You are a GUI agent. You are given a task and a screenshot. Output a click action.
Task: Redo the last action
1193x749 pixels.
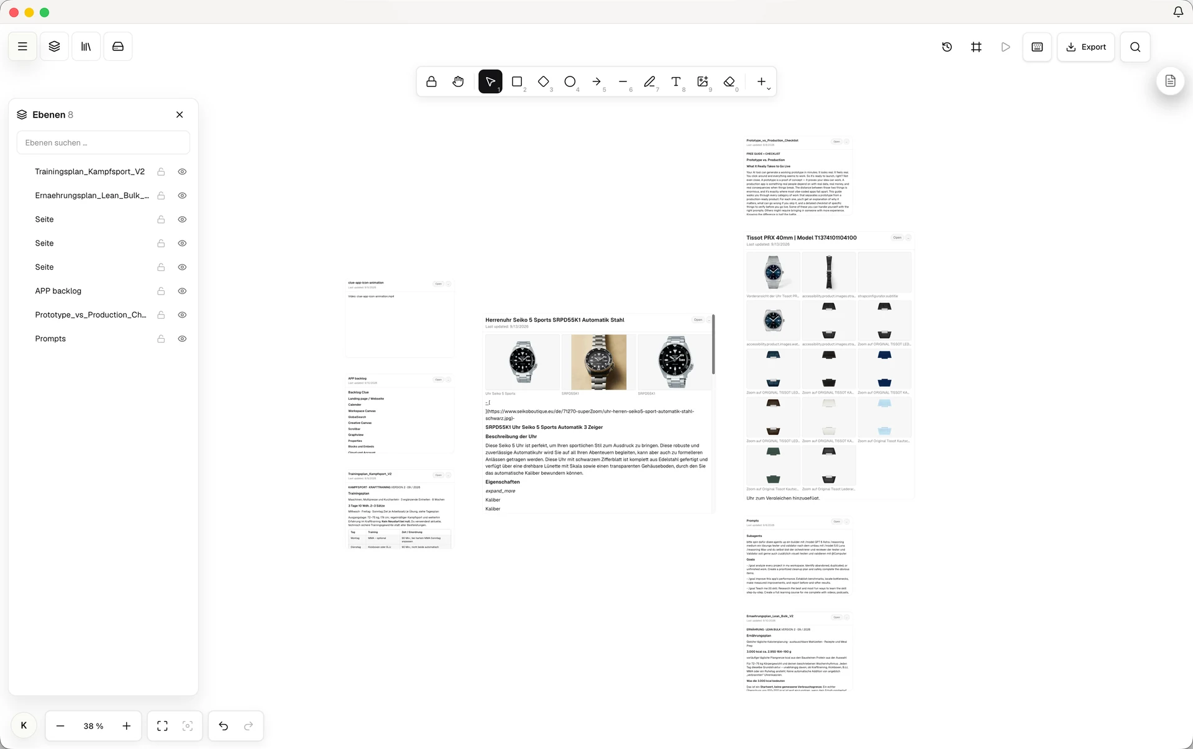[x=249, y=726]
